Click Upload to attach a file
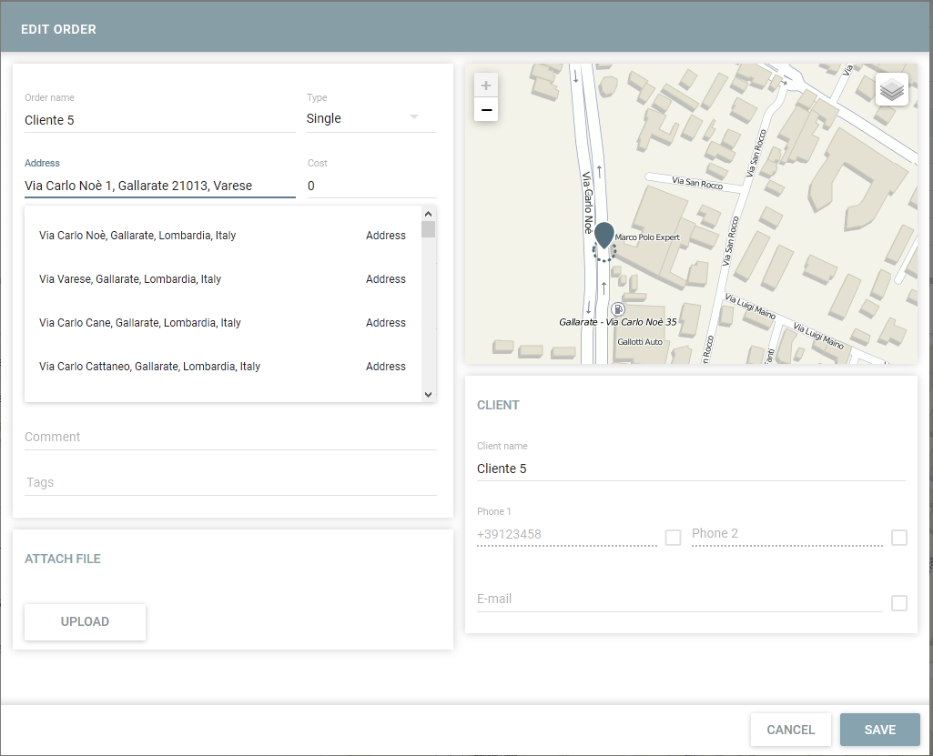This screenshot has width=933, height=756. point(85,622)
